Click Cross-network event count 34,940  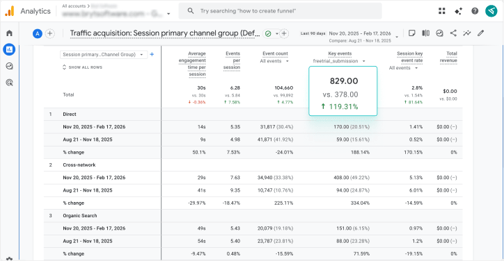pyautogui.click(x=265, y=178)
